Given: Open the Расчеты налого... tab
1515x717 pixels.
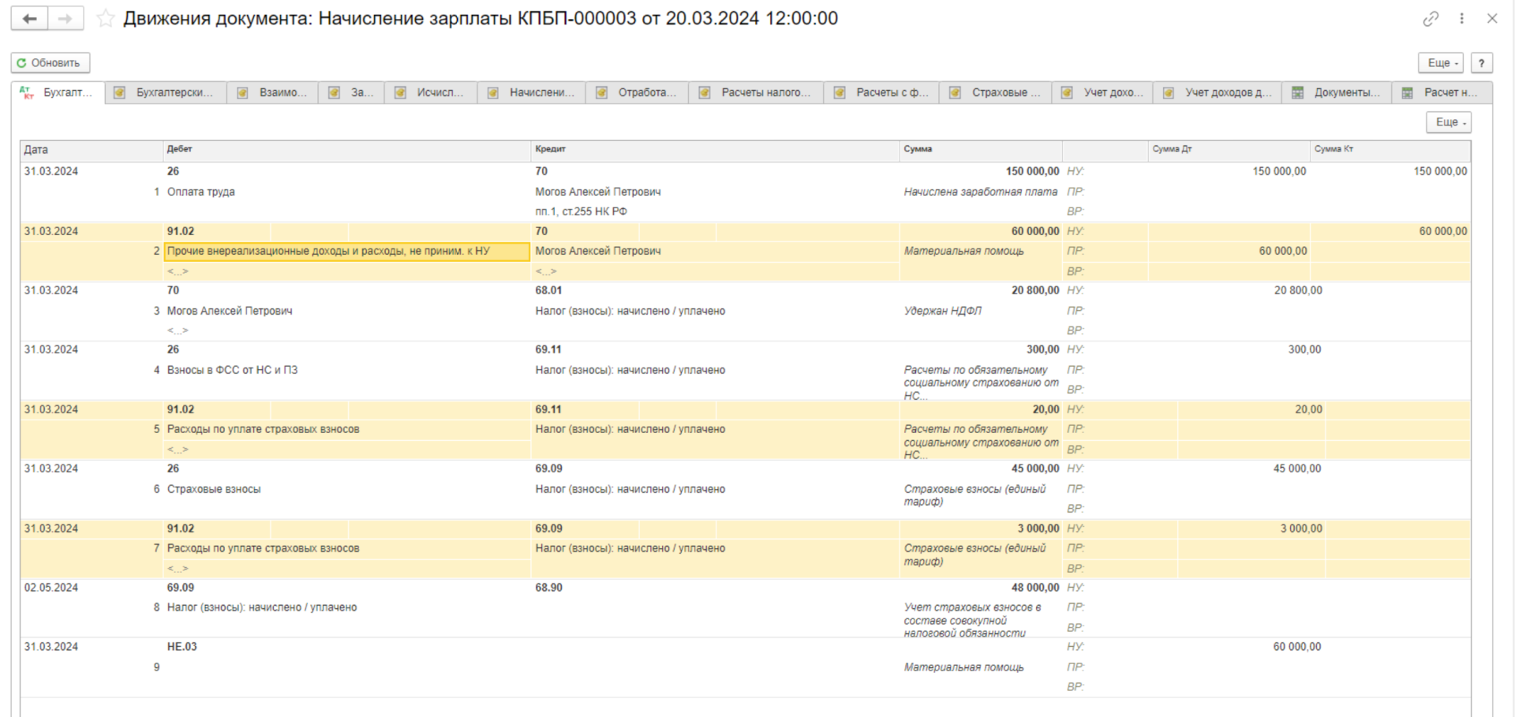Looking at the screenshot, I should (757, 92).
